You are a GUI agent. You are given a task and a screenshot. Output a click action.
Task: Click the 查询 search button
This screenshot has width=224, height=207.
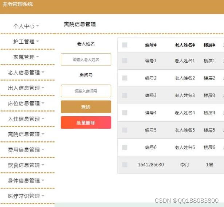tap(86, 107)
